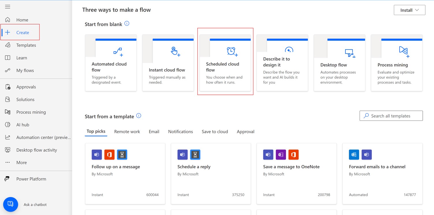Click the 200798 usage count
The image size is (434, 215).
[324, 195]
